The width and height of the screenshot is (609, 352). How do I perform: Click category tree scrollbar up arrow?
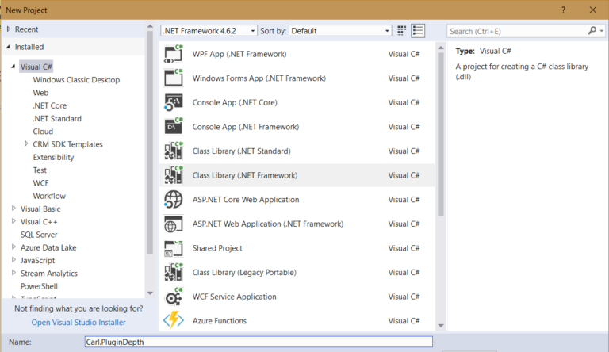click(150, 26)
